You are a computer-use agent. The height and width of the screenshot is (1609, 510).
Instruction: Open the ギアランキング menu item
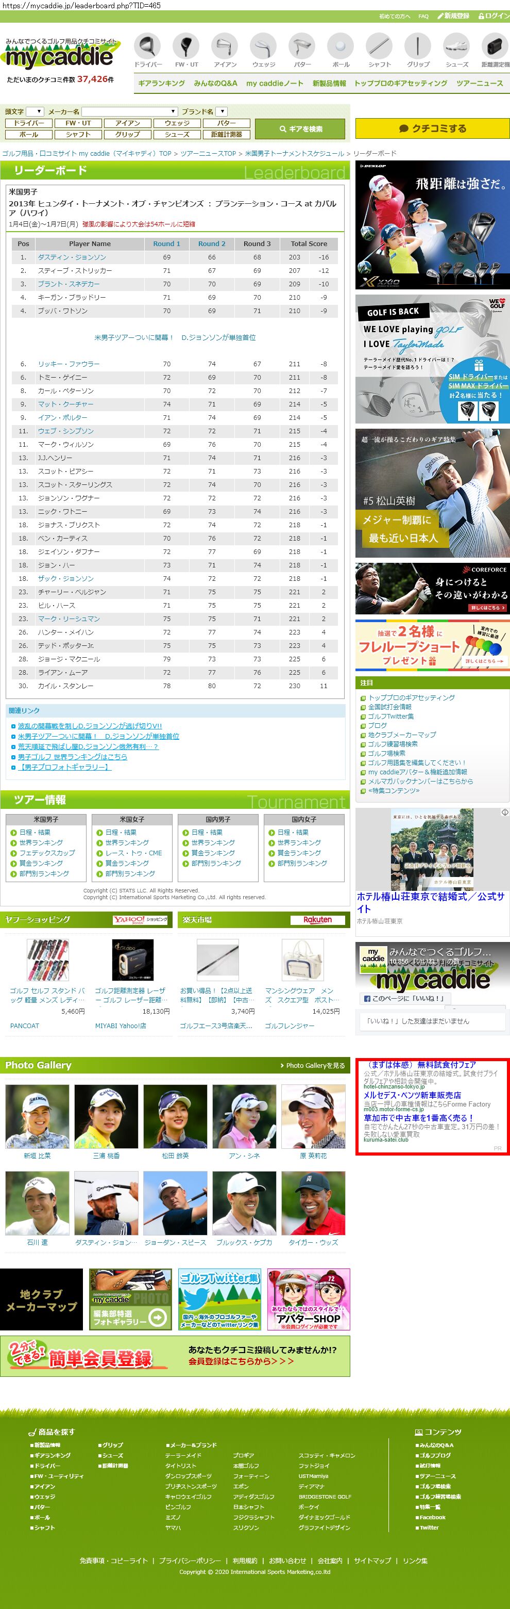(161, 83)
